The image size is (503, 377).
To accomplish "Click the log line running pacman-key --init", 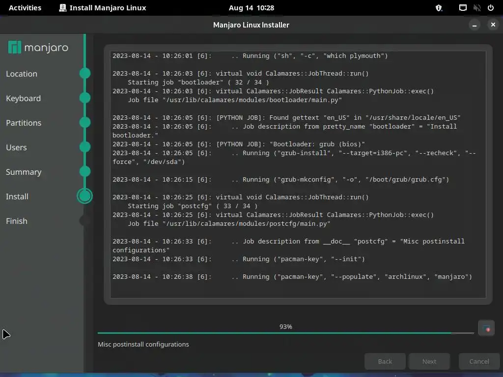I will (239, 259).
